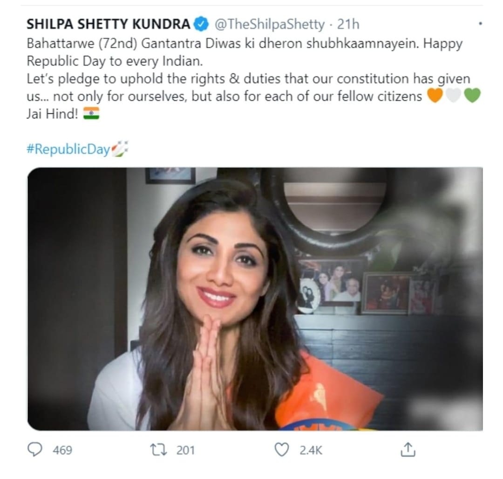Click the orange heart emoji
This screenshot has width=503, height=479.
(x=435, y=96)
